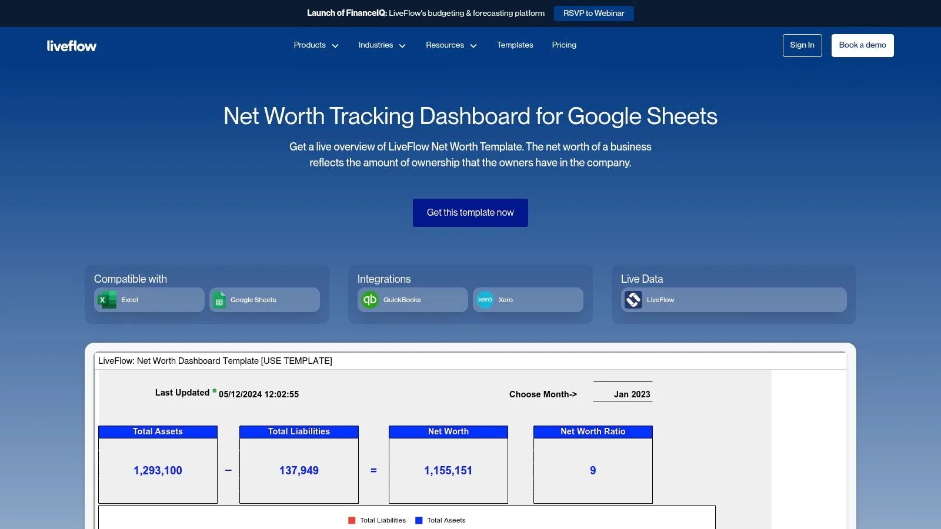Click the liveflow logo
941x529 pixels.
[71, 46]
